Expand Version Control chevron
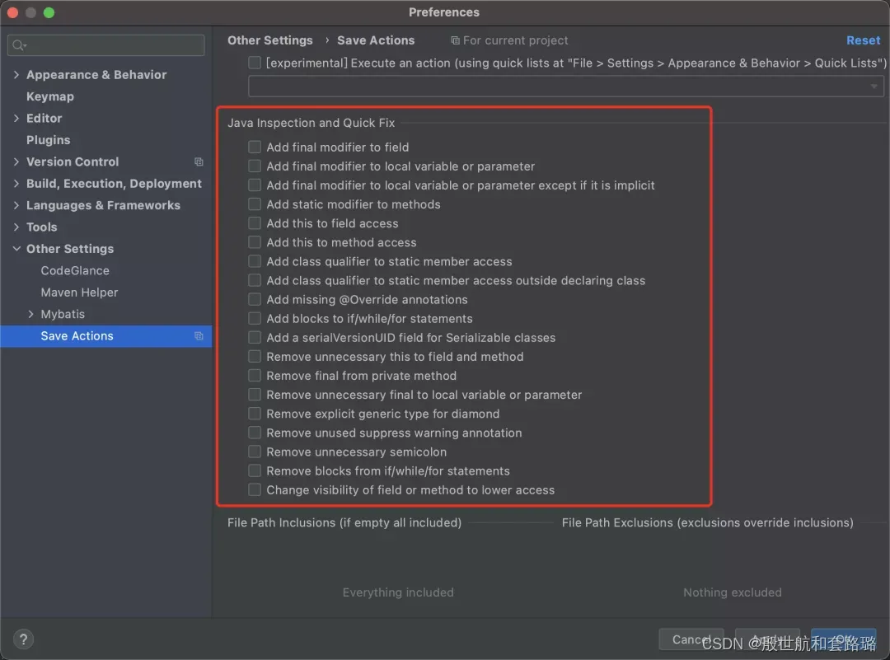The image size is (890, 660). point(16,161)
